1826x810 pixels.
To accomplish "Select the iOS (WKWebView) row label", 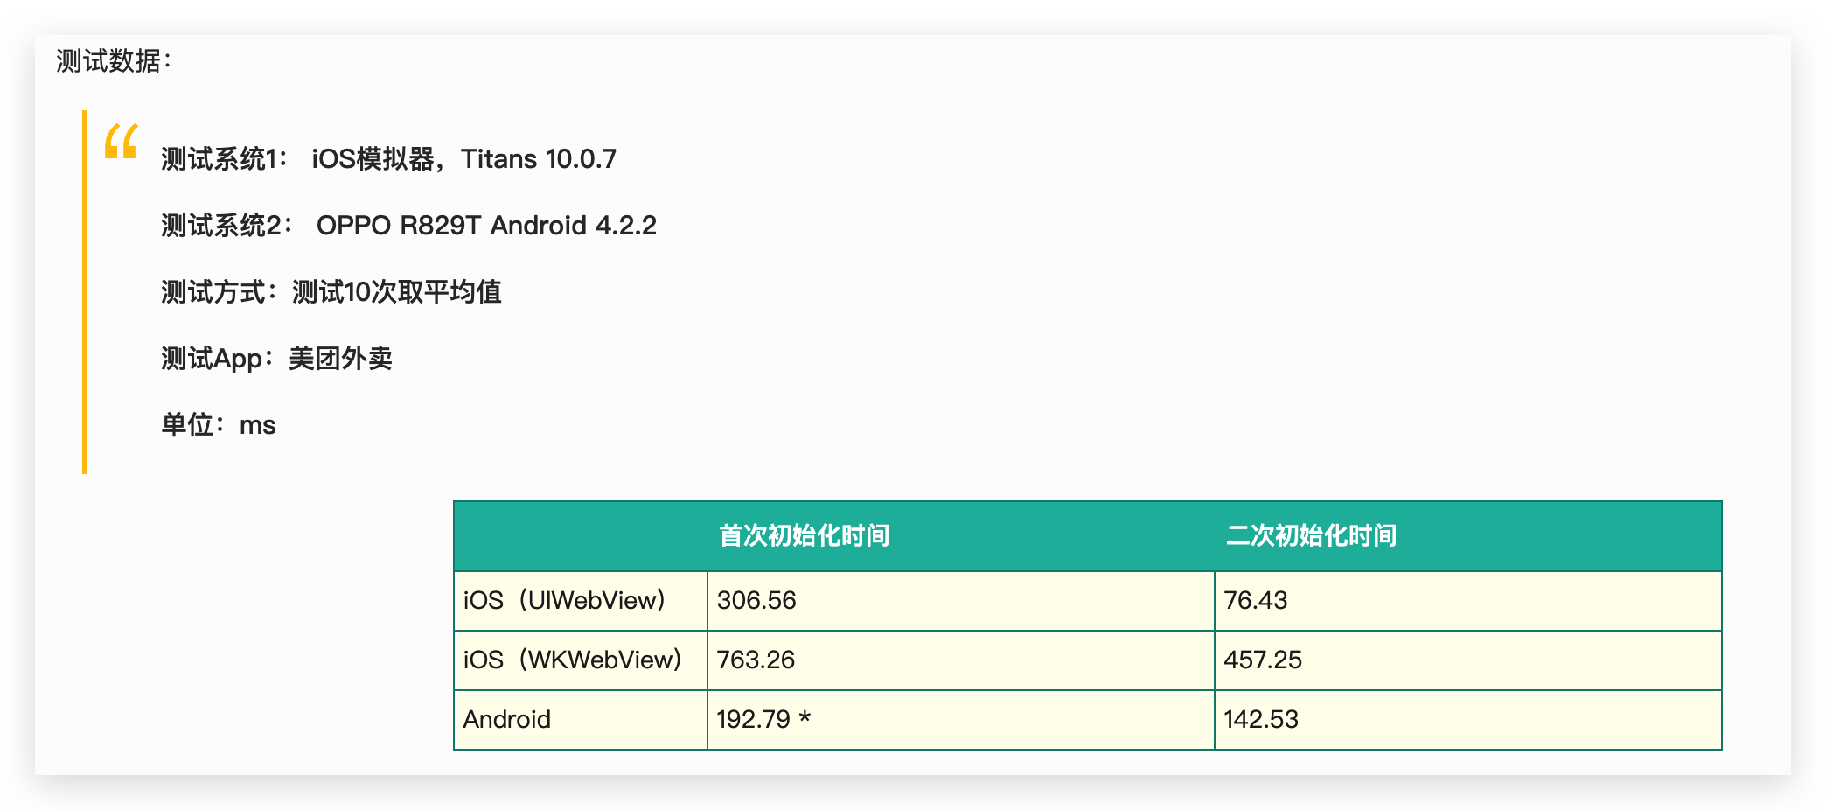I will tap(581, 660).
